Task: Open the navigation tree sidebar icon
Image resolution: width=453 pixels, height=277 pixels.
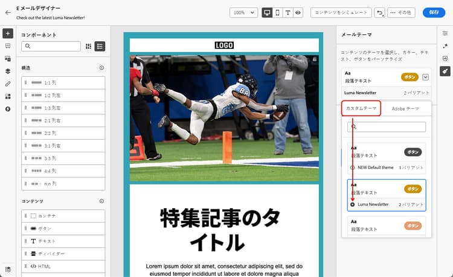Action: (8, 46)
